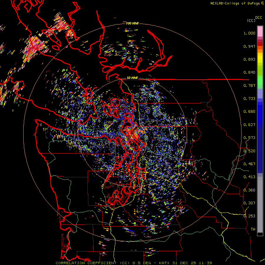Click the 'NEXLAB-College of DuPage' credit text

(x=235, y=3)
